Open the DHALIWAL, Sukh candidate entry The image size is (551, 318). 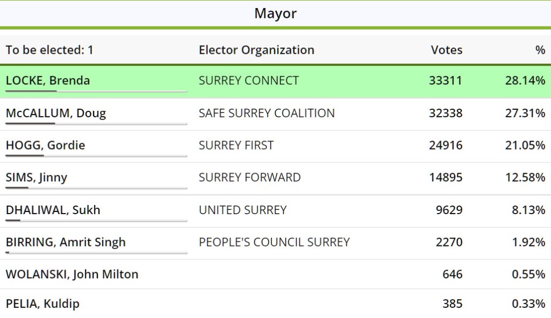click(53, 210)
